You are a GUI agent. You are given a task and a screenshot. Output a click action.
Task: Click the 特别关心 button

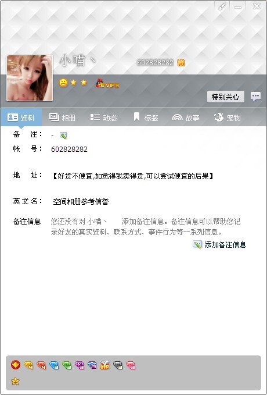(x=226, y=97)
